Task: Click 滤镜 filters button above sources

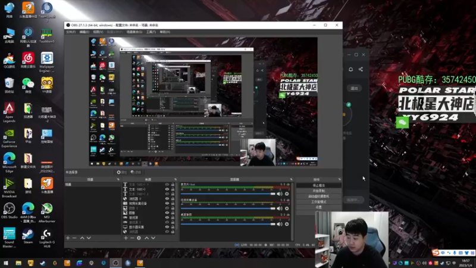Action: click(136, 172)
